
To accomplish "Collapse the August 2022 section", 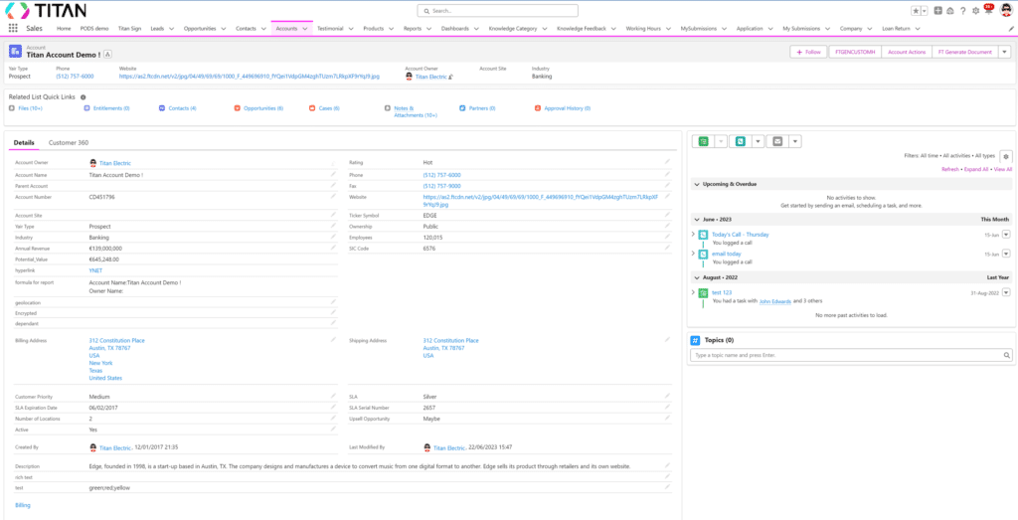I will pyautogui.click(x=696, y=277).
